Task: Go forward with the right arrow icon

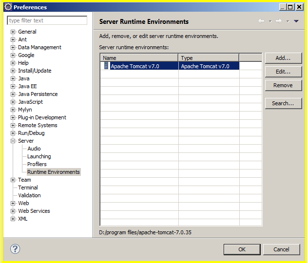Action: pos(279,21)
